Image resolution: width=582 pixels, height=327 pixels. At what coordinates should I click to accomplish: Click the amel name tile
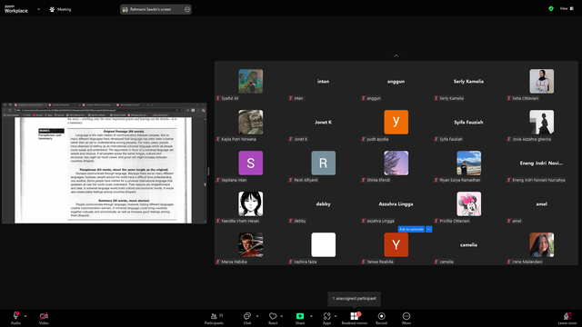541,203
